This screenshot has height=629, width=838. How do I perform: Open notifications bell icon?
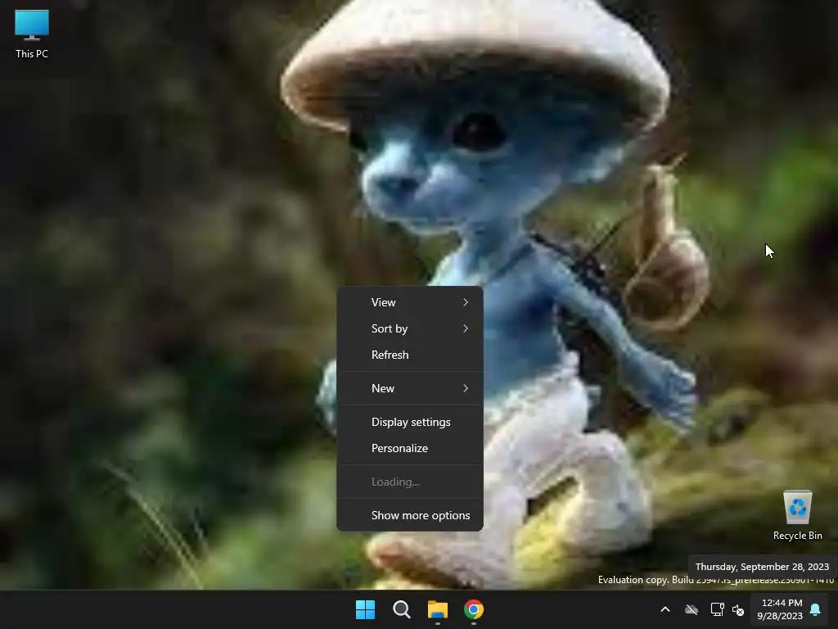[816, 609]
